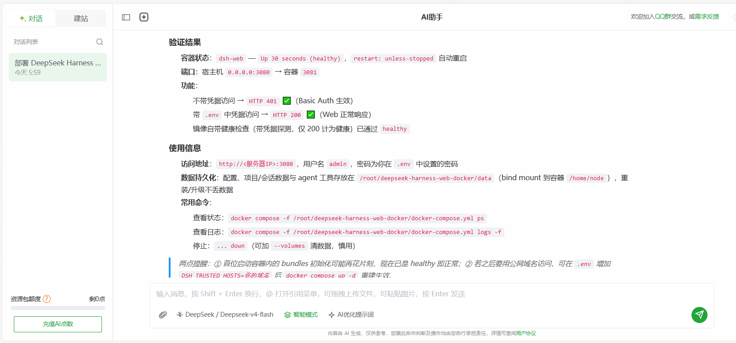Image resolution: width=736 pixels, height=343 pixels.
Task: Click the HTTP 401 code tag
Action: (263, 101)
